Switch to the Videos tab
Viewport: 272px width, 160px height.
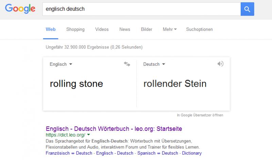click(x=102, y=29)
